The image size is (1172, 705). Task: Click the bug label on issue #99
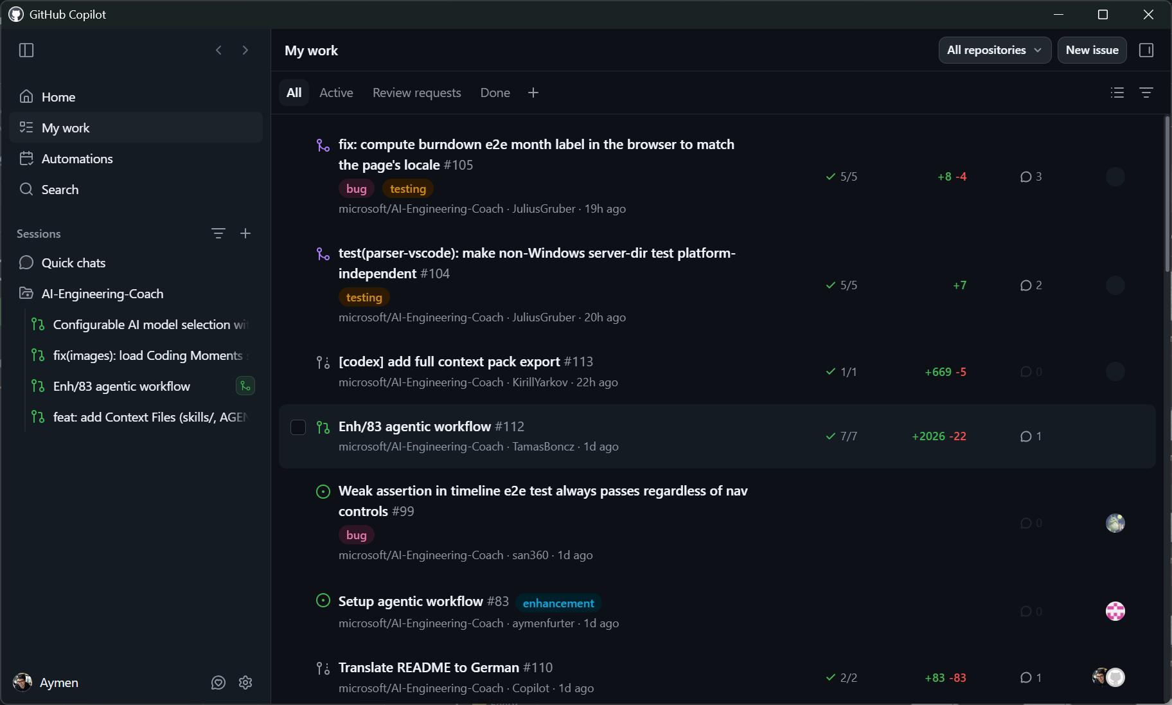pyautogui.click(x=357, y=535)
